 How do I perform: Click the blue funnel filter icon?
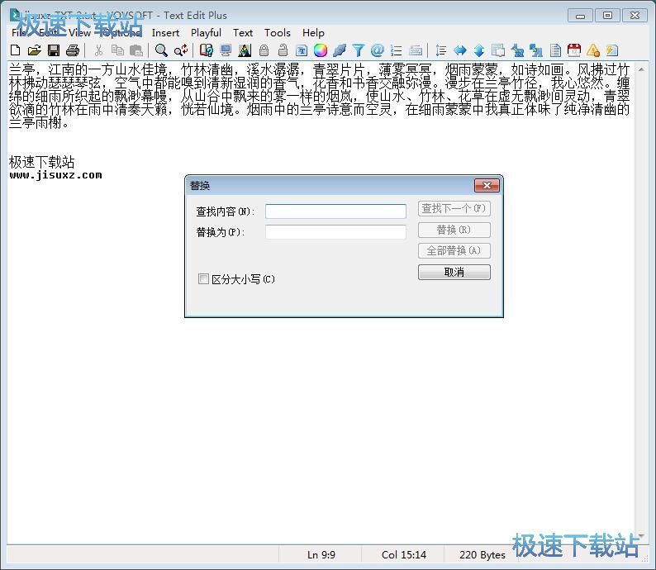[359, 50]
